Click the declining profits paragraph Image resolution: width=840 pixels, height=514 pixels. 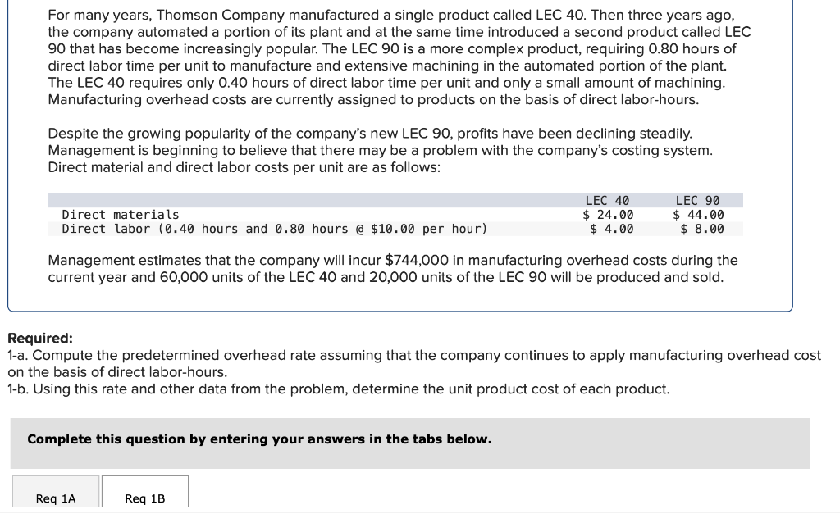381,150
